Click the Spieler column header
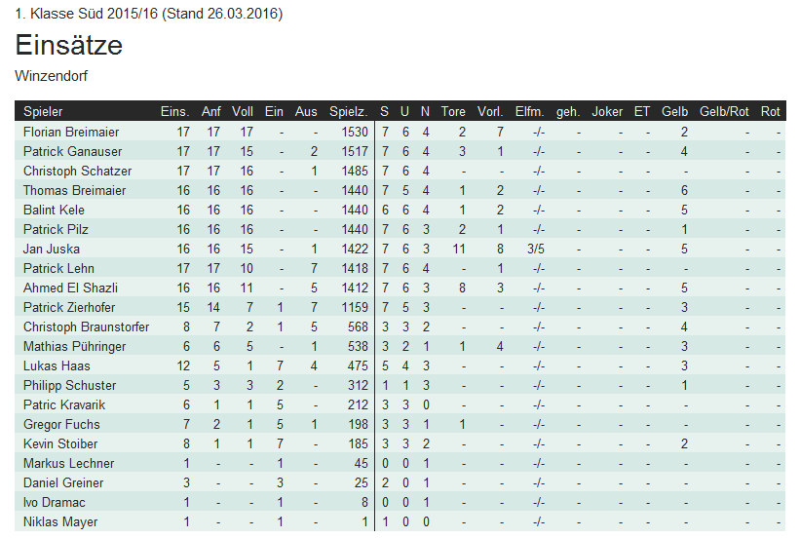This screenshot has height=538, width=800. pos(43,111)
